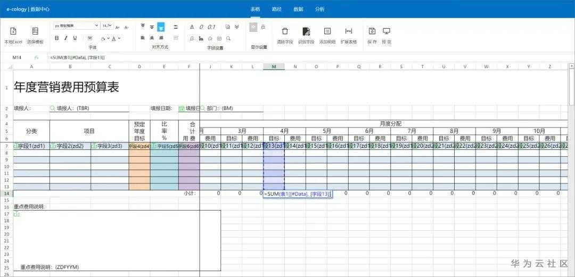Toggle bold formatting
Viewport: 575px width, 277px height.
[57, 38]
